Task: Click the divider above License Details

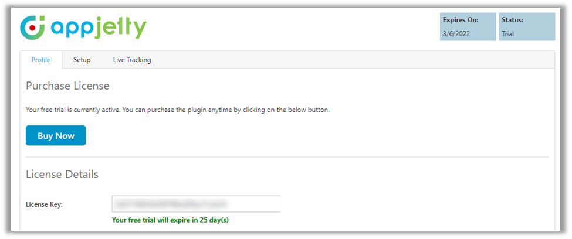Action: (x=287, y=157)
